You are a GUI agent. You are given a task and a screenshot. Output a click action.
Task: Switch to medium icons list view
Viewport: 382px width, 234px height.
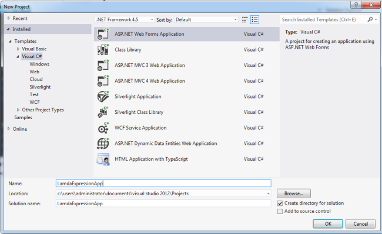click(x=254, y=20)
